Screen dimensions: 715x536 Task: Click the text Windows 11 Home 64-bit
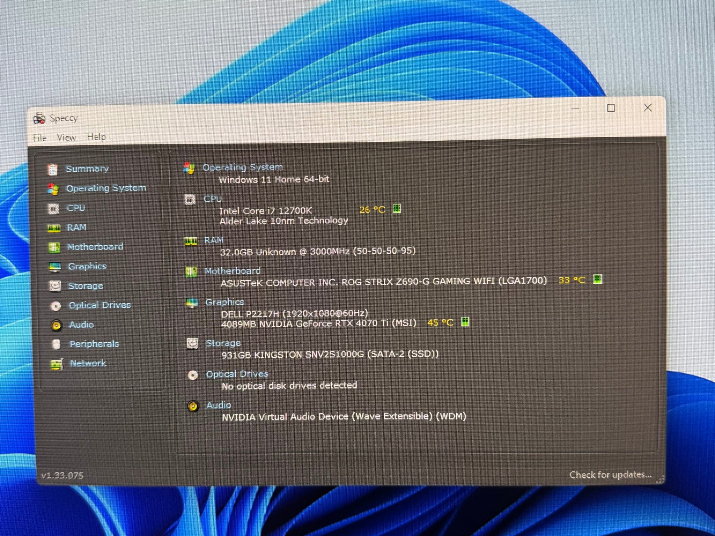274,180
